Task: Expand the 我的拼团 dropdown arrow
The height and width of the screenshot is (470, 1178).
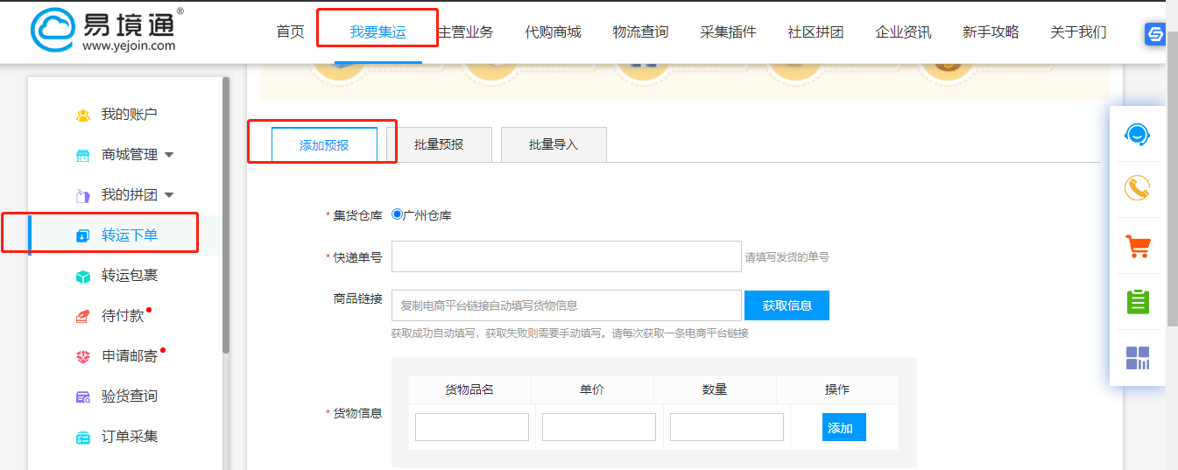Action: click(x=169, y=195)
